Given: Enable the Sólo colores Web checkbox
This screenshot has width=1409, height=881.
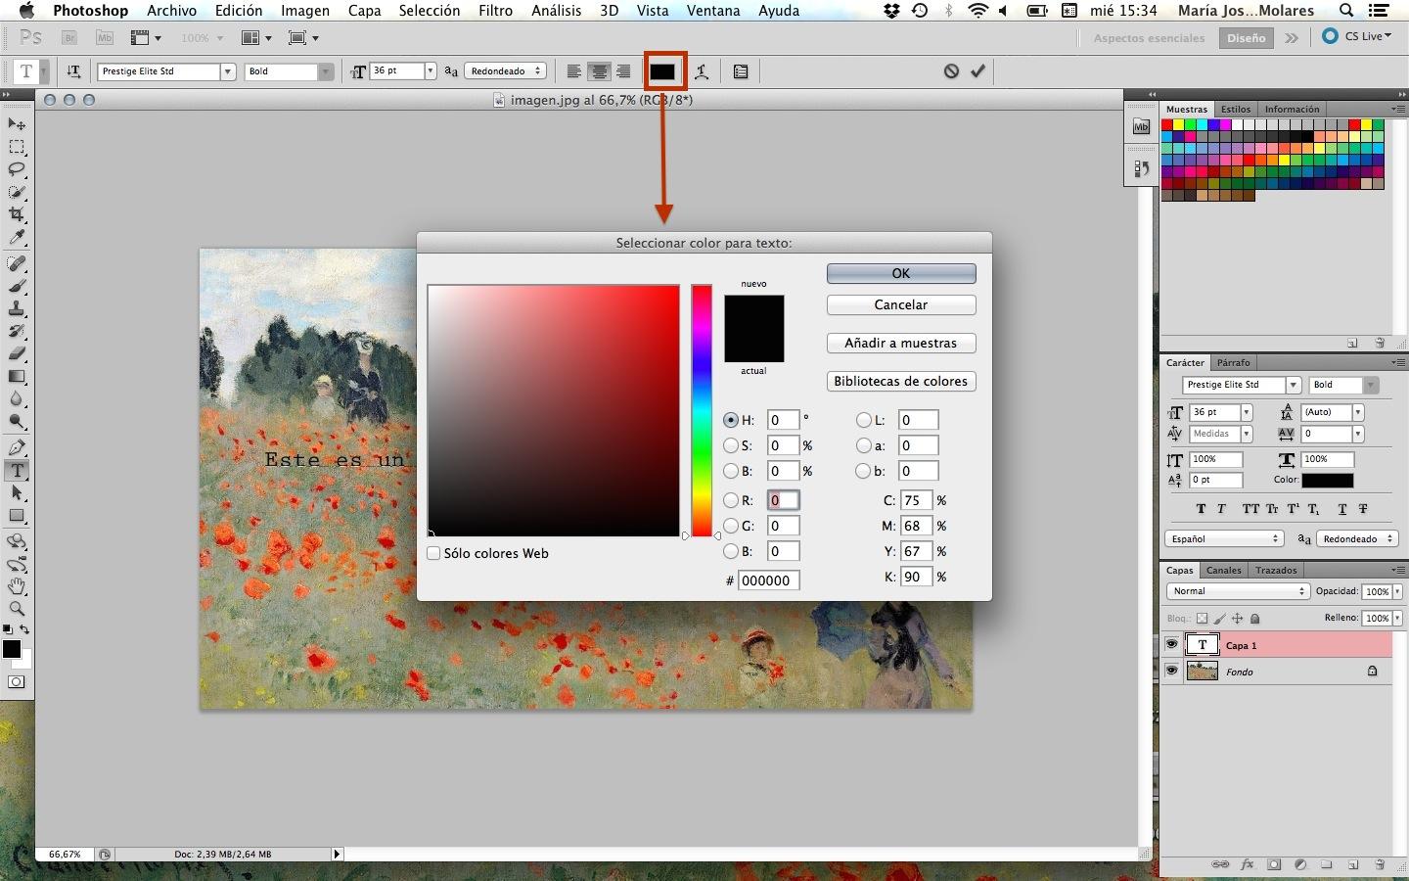Looking at the screenshot, I should point(433,553).
